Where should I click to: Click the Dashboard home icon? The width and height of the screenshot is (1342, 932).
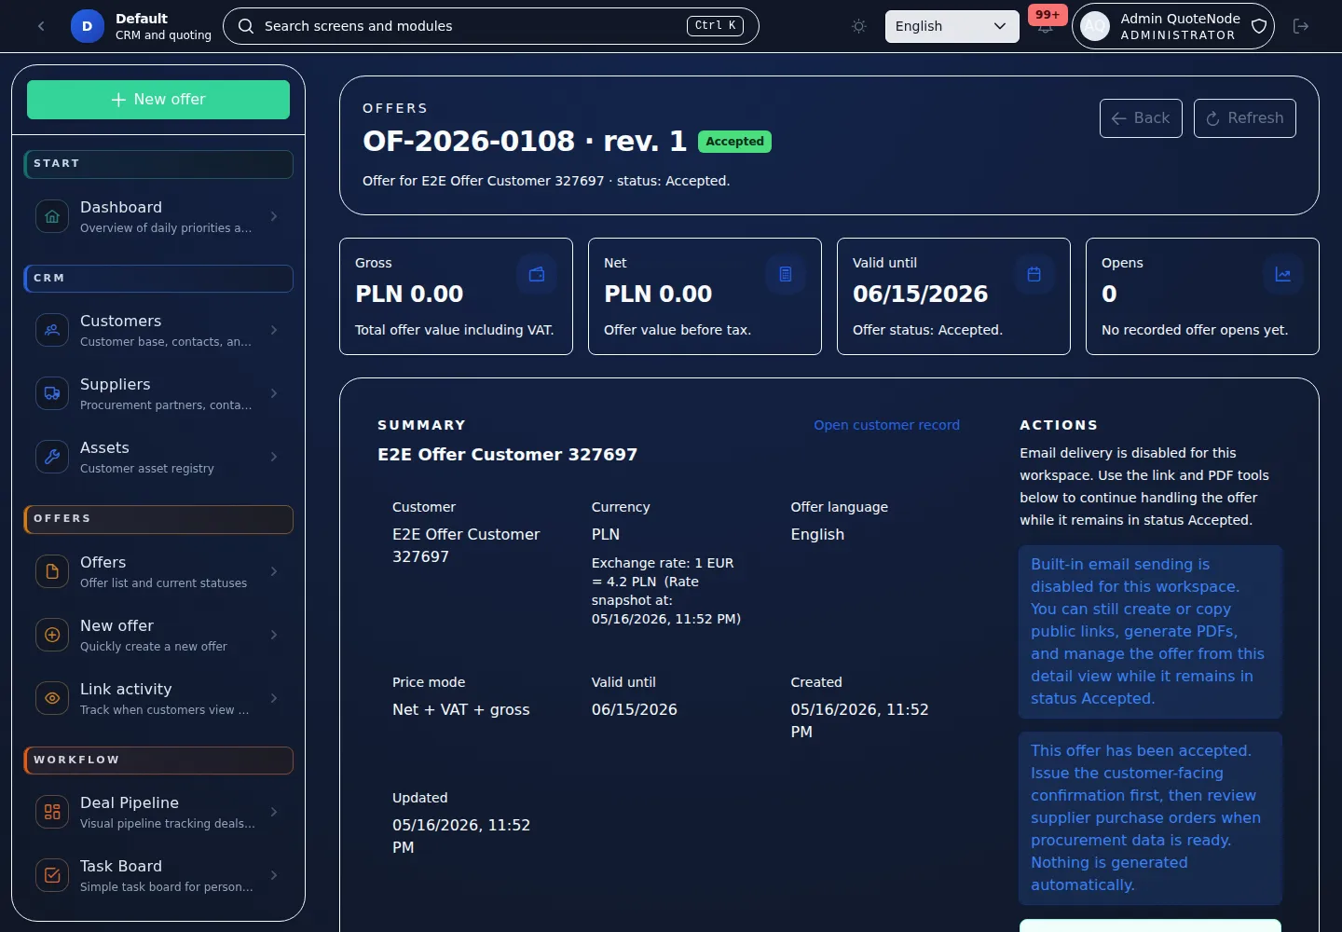pyautogui.click(x=52, y=216)
